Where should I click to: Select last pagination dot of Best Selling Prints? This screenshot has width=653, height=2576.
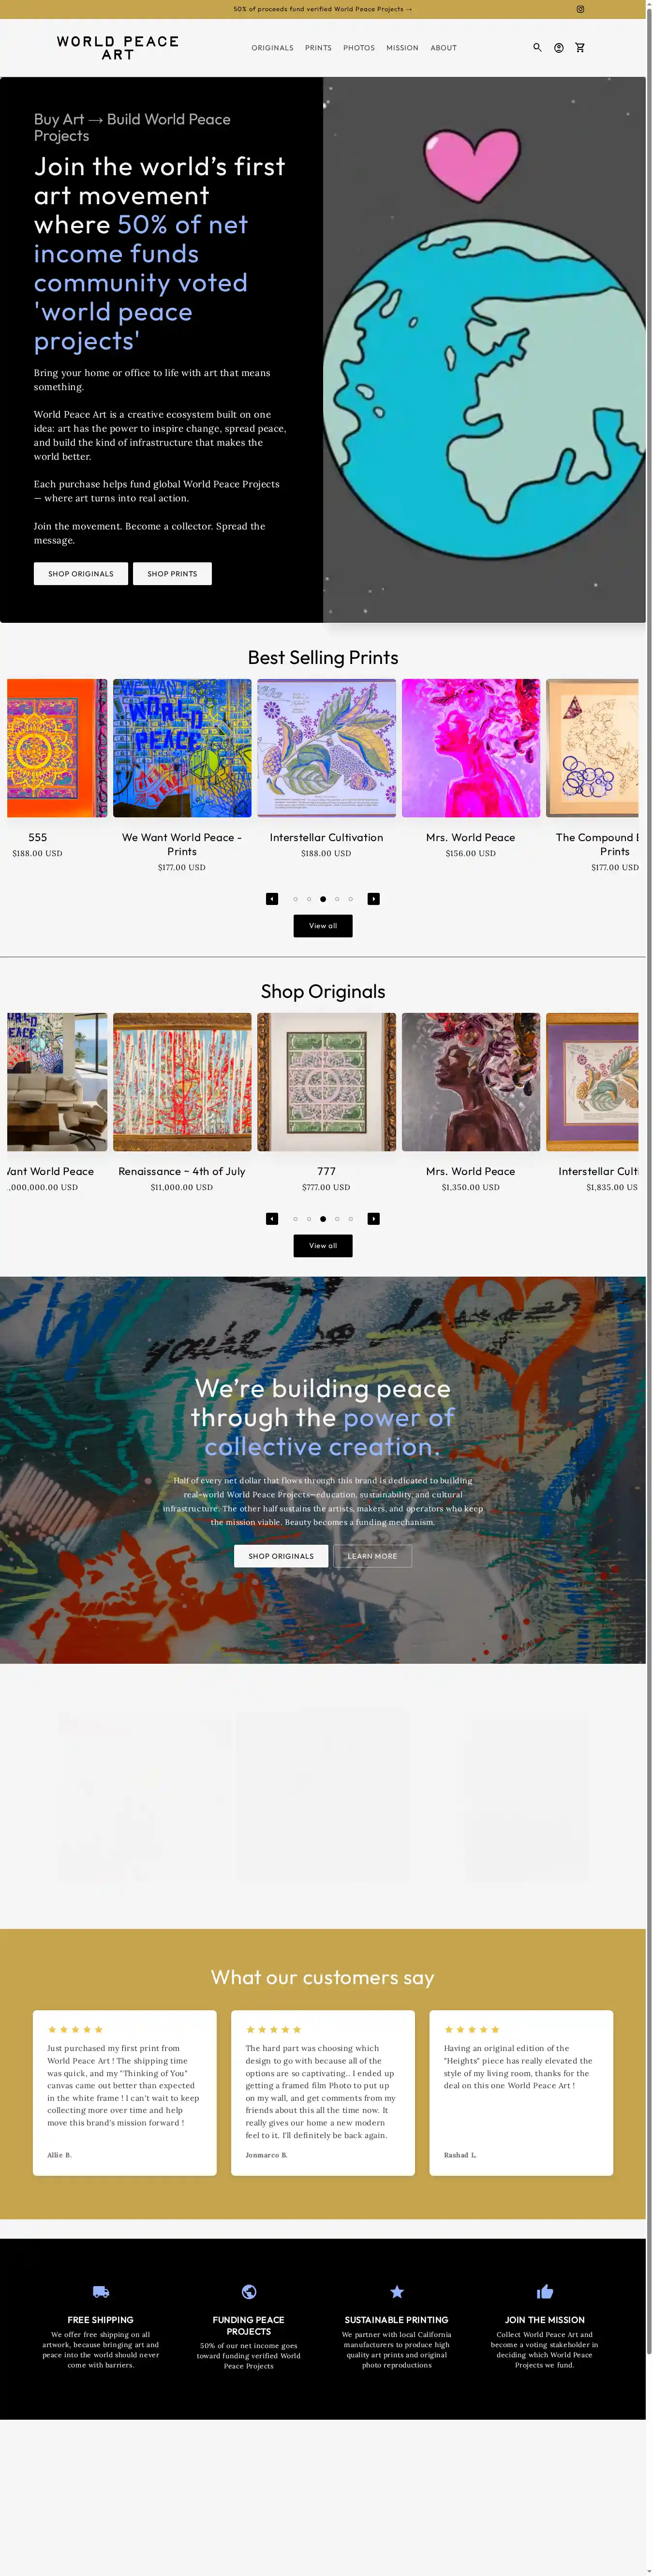coord(351,899)
